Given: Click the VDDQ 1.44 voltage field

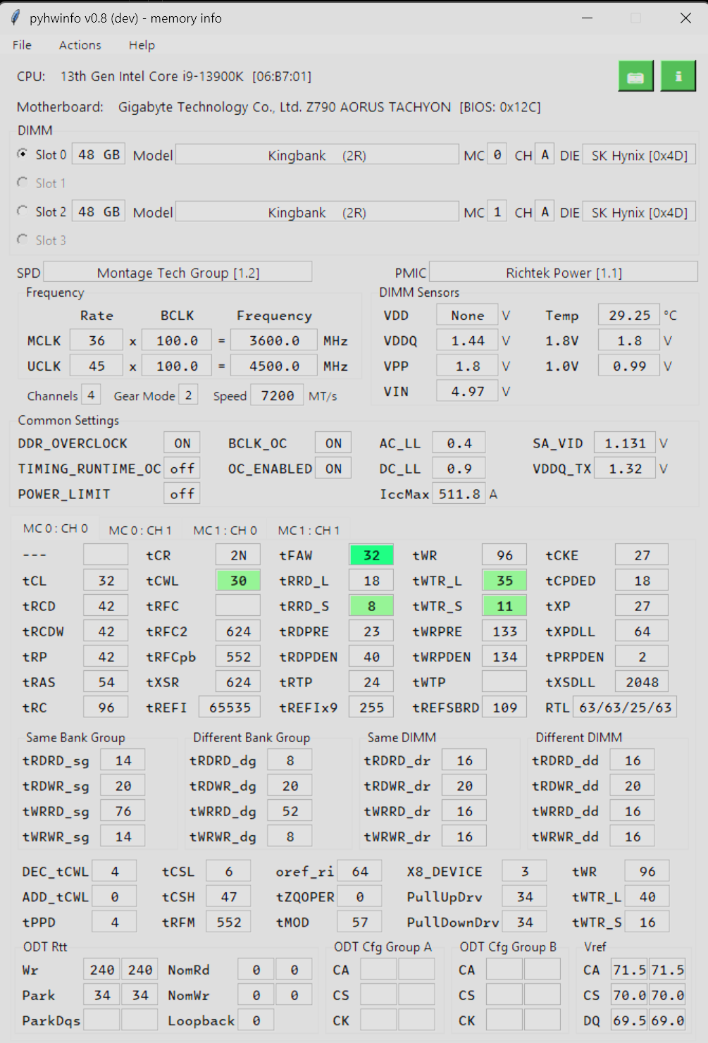Looking at the screenshot, I should tap(468, 340).
